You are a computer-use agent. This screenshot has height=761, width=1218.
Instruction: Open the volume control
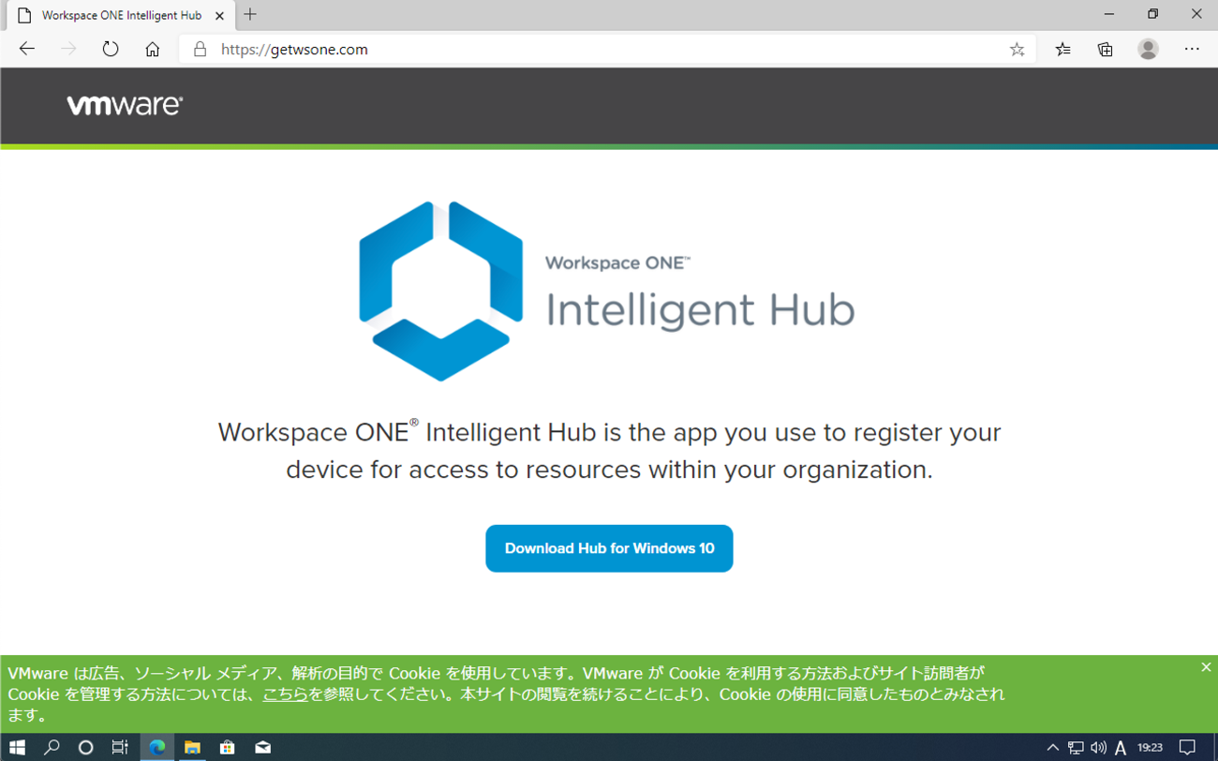1098,748
